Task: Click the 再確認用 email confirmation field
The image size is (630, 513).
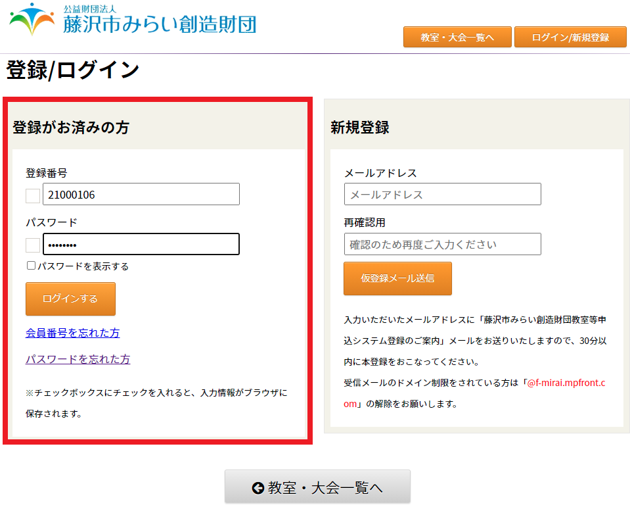Action: point(442,244)
